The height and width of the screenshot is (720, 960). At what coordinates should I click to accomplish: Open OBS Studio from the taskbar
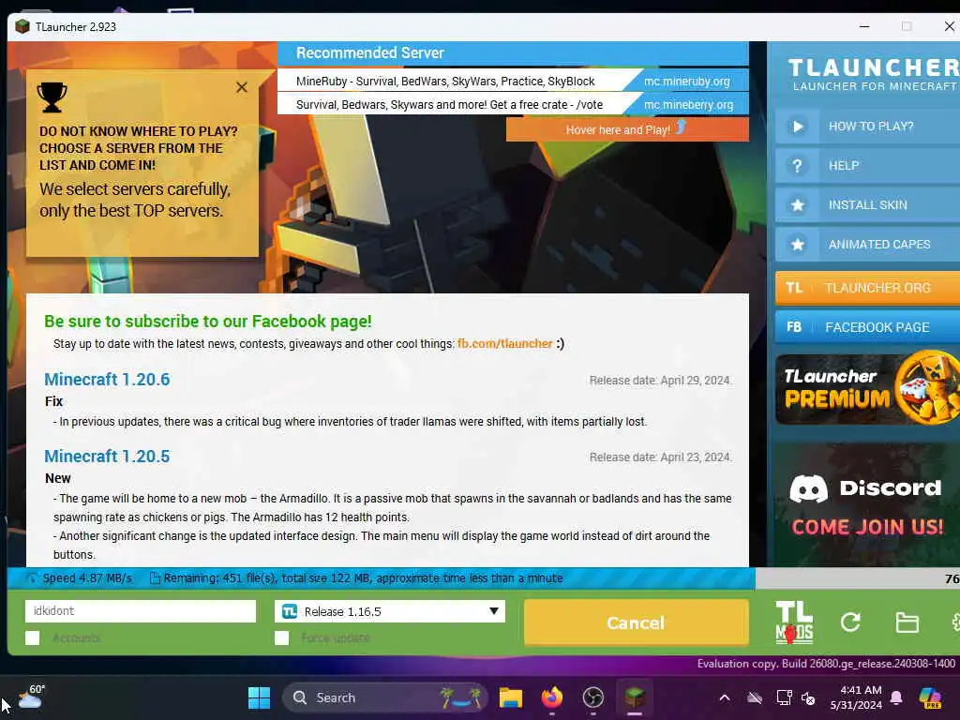[x=593, y=697]
